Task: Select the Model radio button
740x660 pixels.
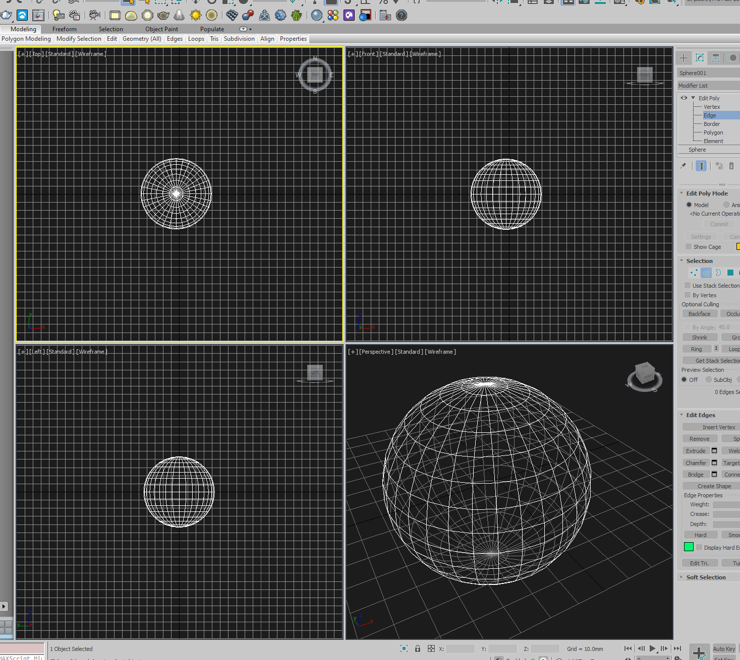Action: [x=690, y=205]
